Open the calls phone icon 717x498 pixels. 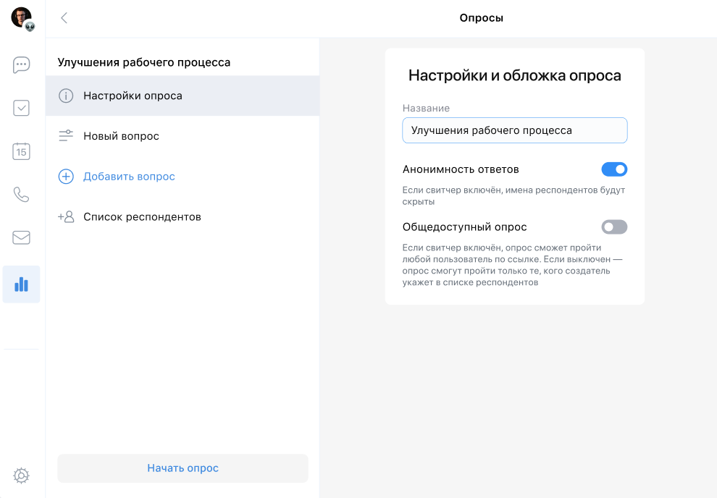coord(22,194)
